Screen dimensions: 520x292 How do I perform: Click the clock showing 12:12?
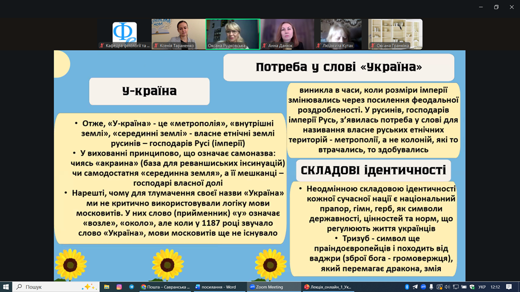tap(495, 287)
